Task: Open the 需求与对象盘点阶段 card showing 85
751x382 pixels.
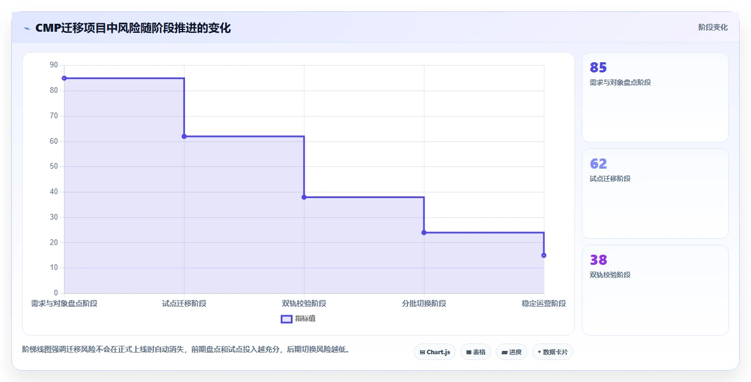Action: click(x=655, y=97)
